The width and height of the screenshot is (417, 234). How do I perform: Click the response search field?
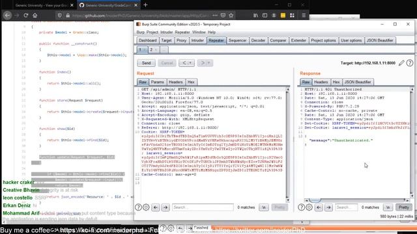(347, 207)
